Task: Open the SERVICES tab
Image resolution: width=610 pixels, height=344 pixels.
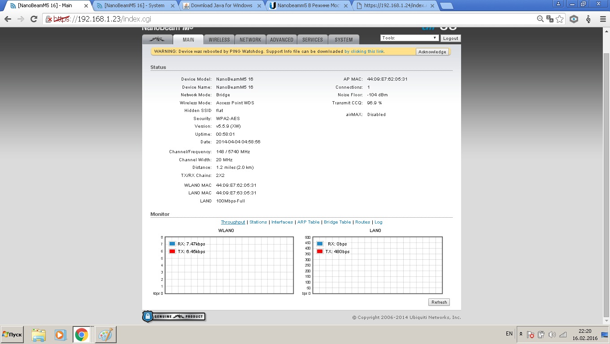Action: (313, 39)
